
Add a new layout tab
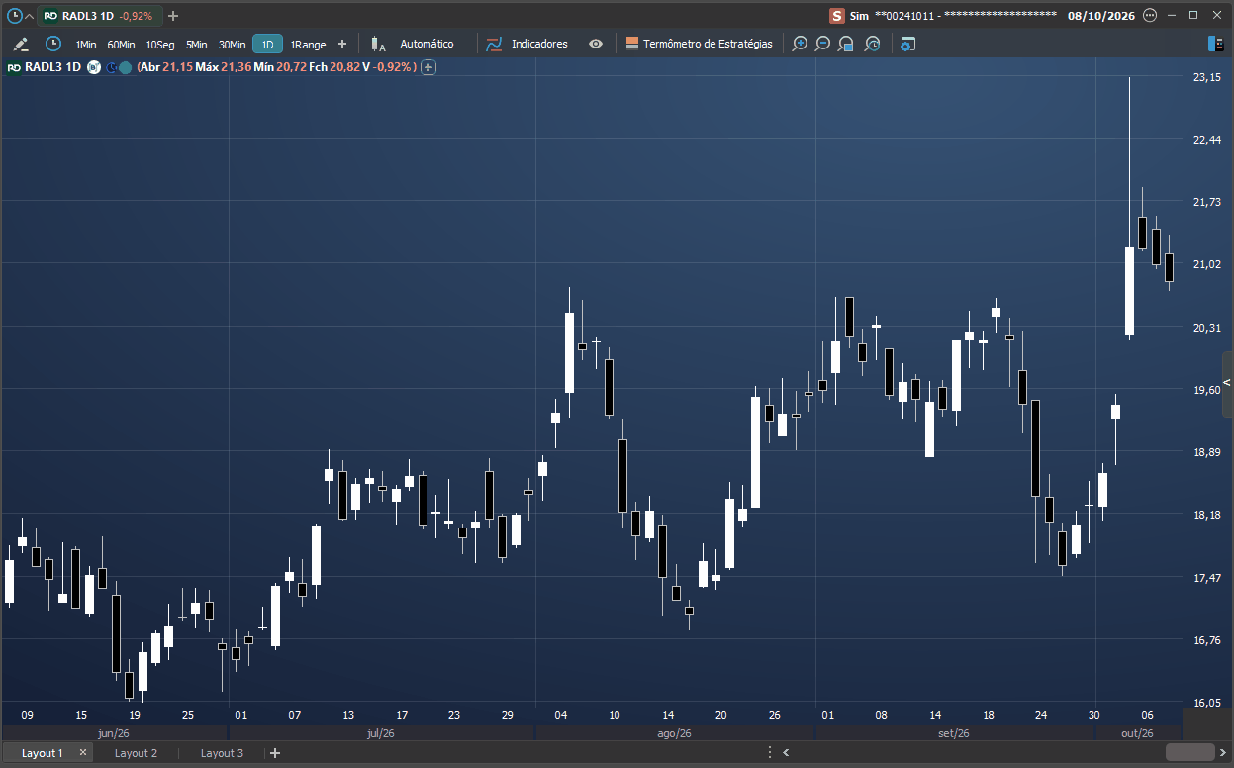pyautogui.click(x=275, y=753)
